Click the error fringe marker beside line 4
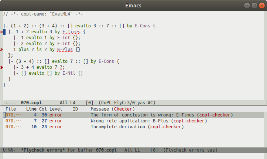 1,32
